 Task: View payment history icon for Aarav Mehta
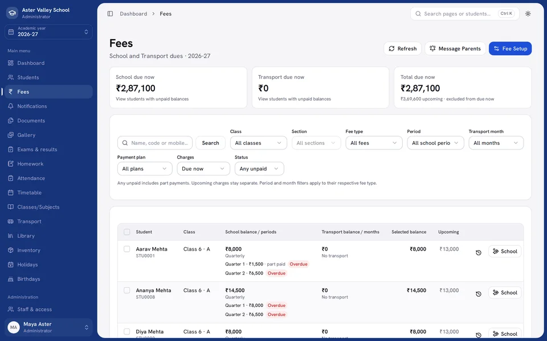tap(478, 252)
